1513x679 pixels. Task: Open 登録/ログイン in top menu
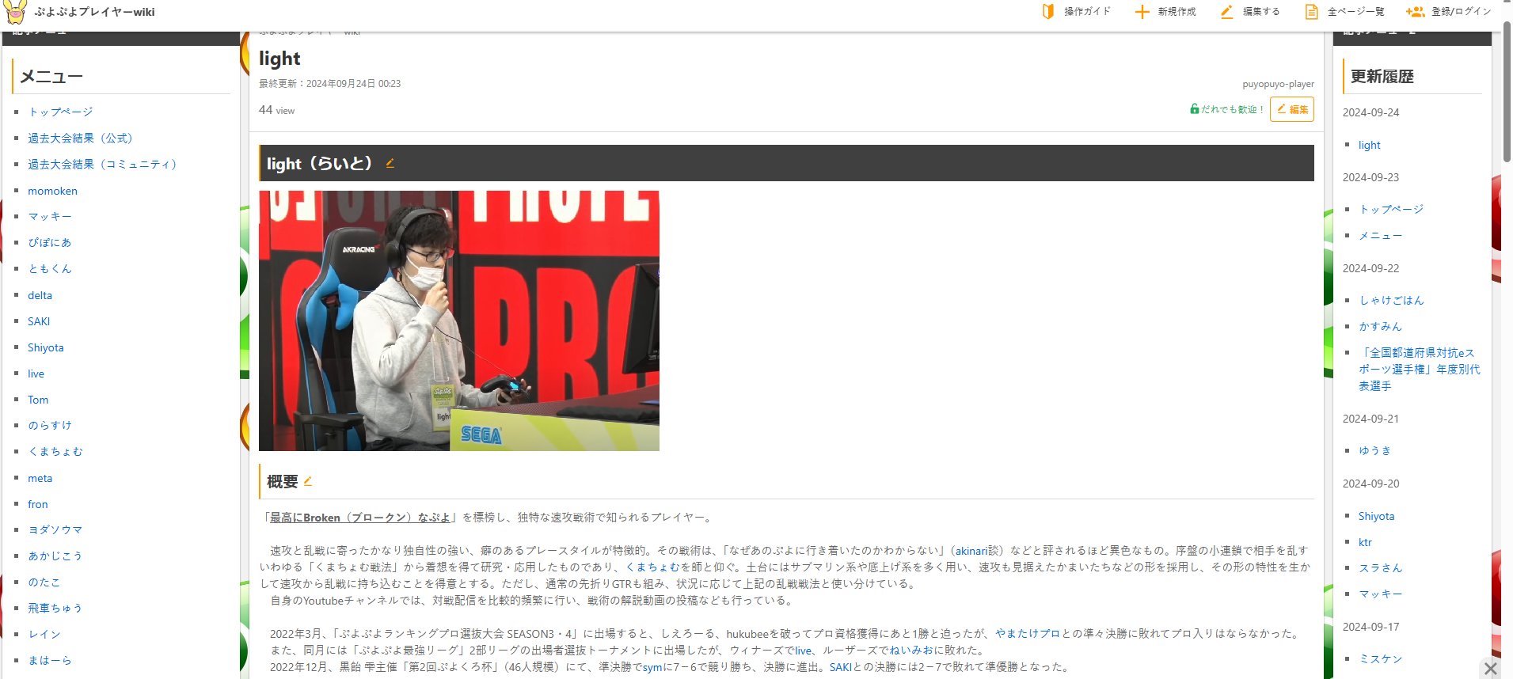(x=1461, y=12)
